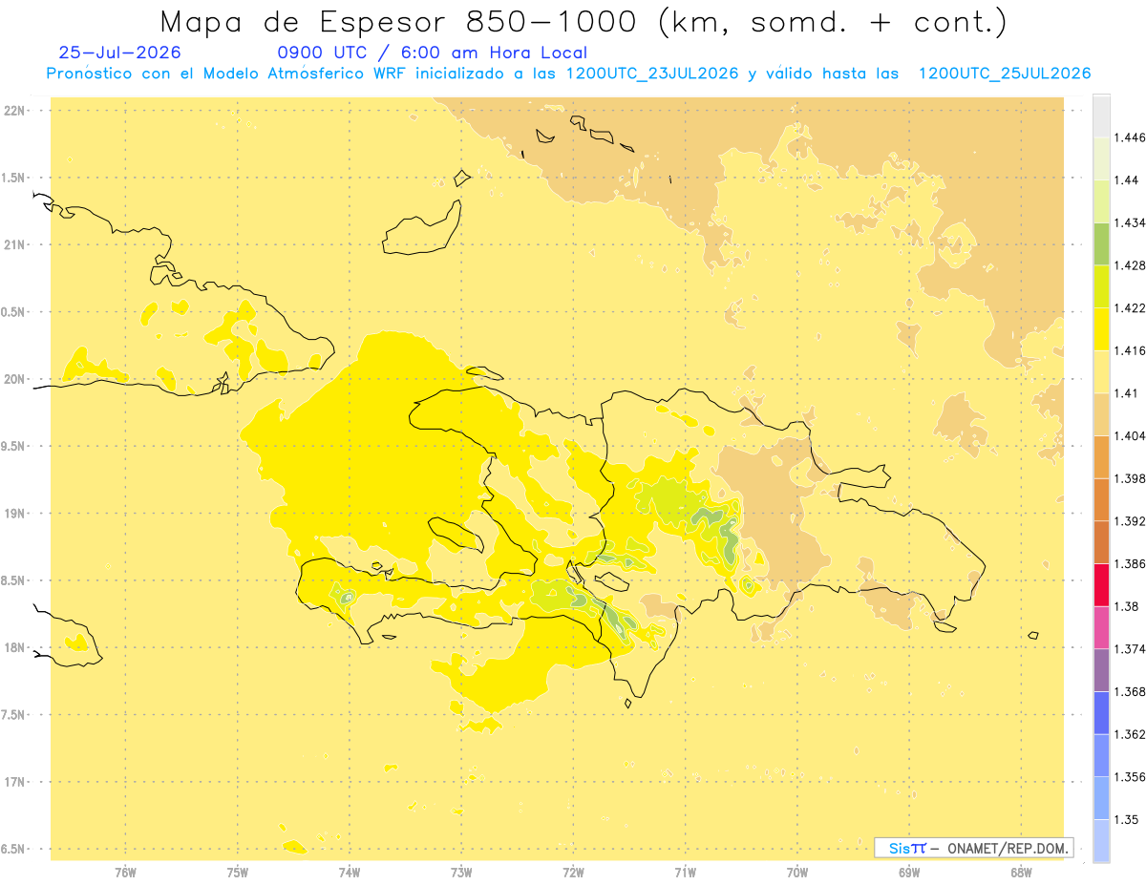The width and height of the screenshot is (1146, 885).
Task: Click the legend value "1.35"
Action: click(x=1127, y=819)
